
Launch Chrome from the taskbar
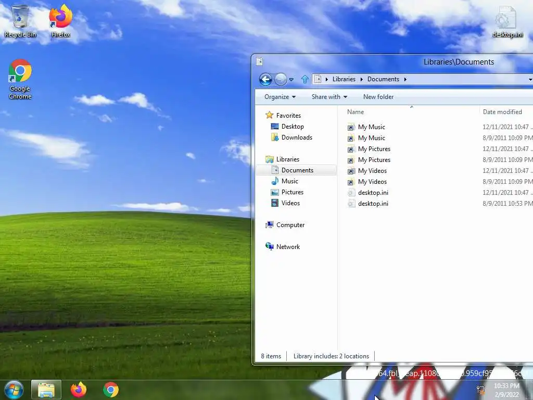pos(111,390)
